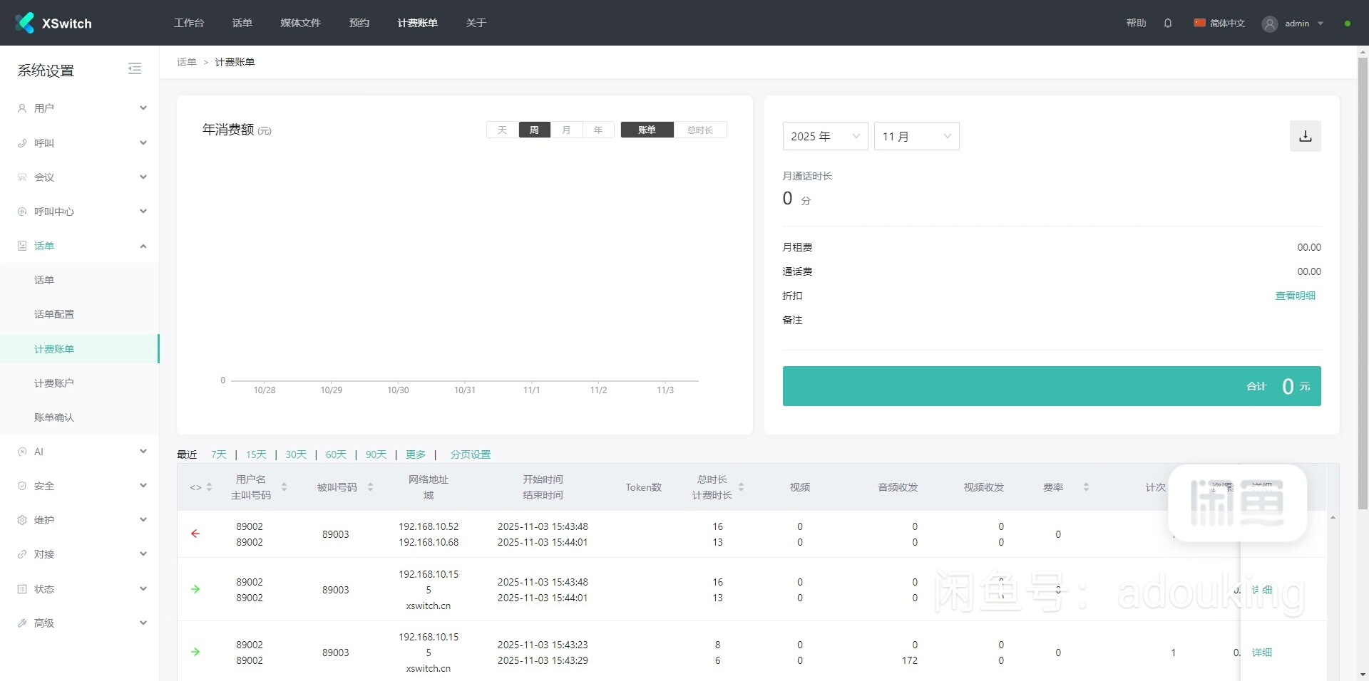Collapse sidebar using the menu fold icon

135,69
